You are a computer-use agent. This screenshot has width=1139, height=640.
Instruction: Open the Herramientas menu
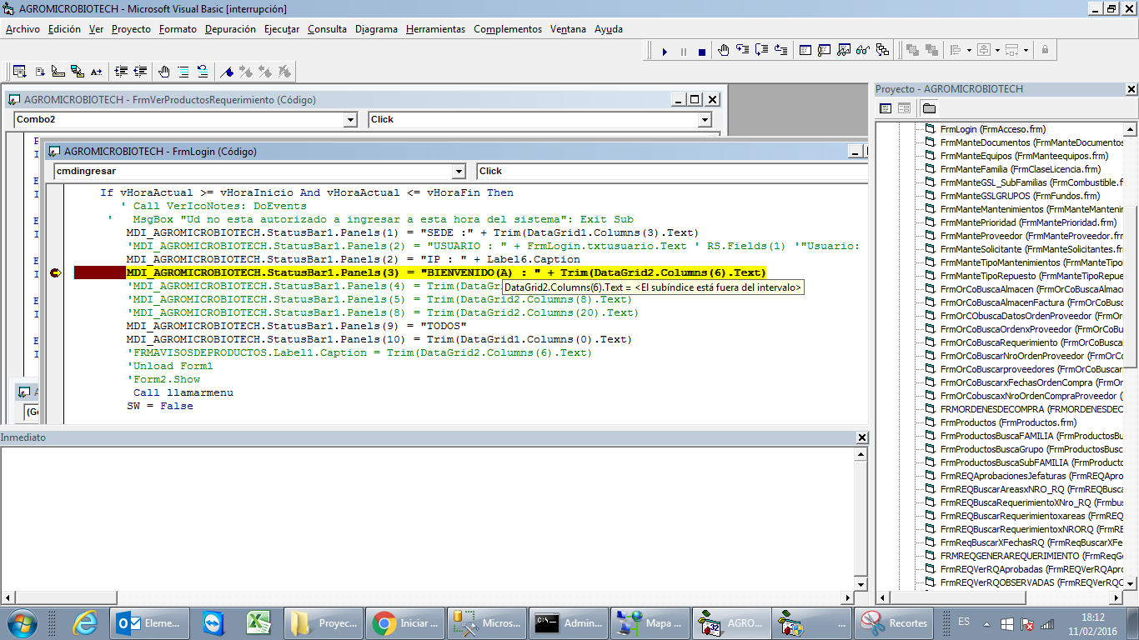(x=435, y=29)
